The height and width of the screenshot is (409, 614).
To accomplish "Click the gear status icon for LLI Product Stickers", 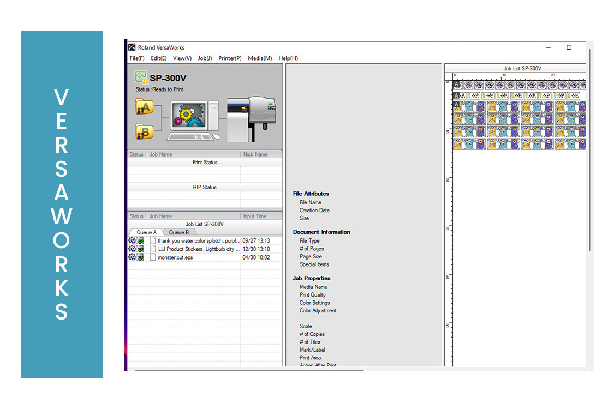I will 132,249.
